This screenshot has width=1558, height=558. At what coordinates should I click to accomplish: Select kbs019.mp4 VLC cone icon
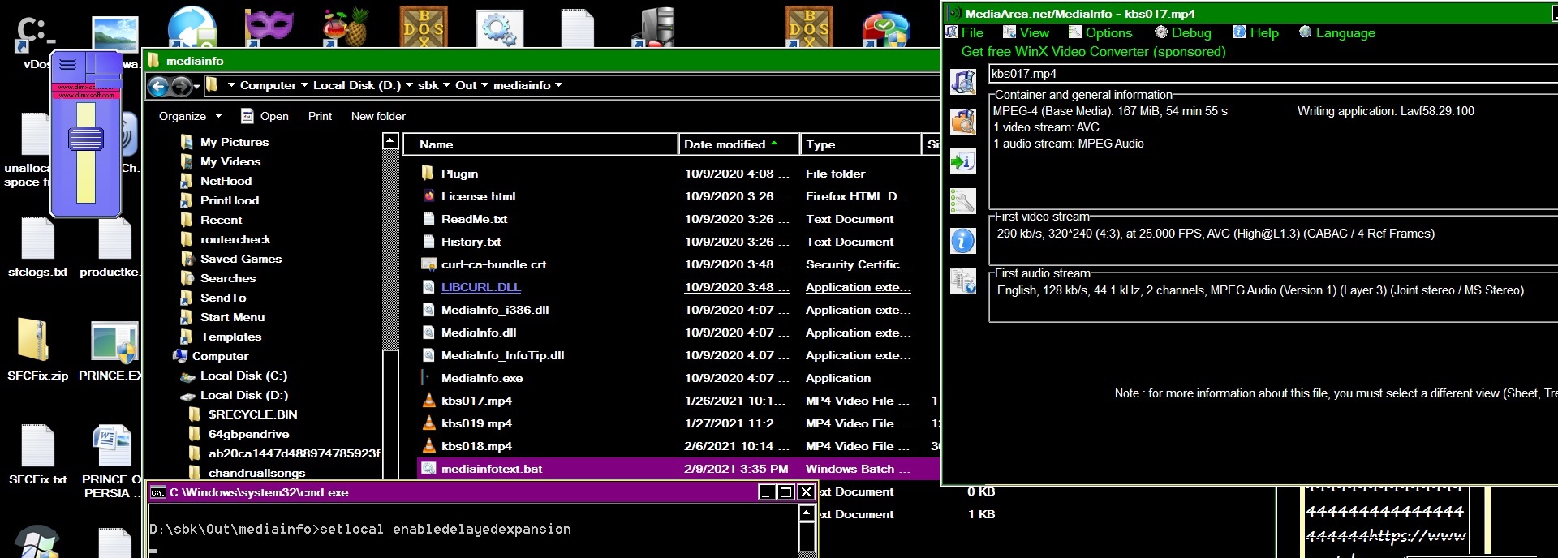pos(428,423)
